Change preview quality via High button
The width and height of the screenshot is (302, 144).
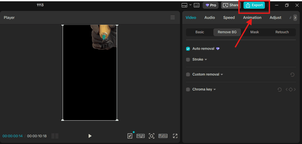coord(140,136)
